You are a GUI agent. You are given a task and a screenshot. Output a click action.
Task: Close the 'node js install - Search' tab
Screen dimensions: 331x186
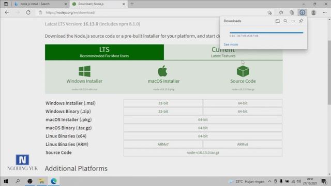[66, 4]
